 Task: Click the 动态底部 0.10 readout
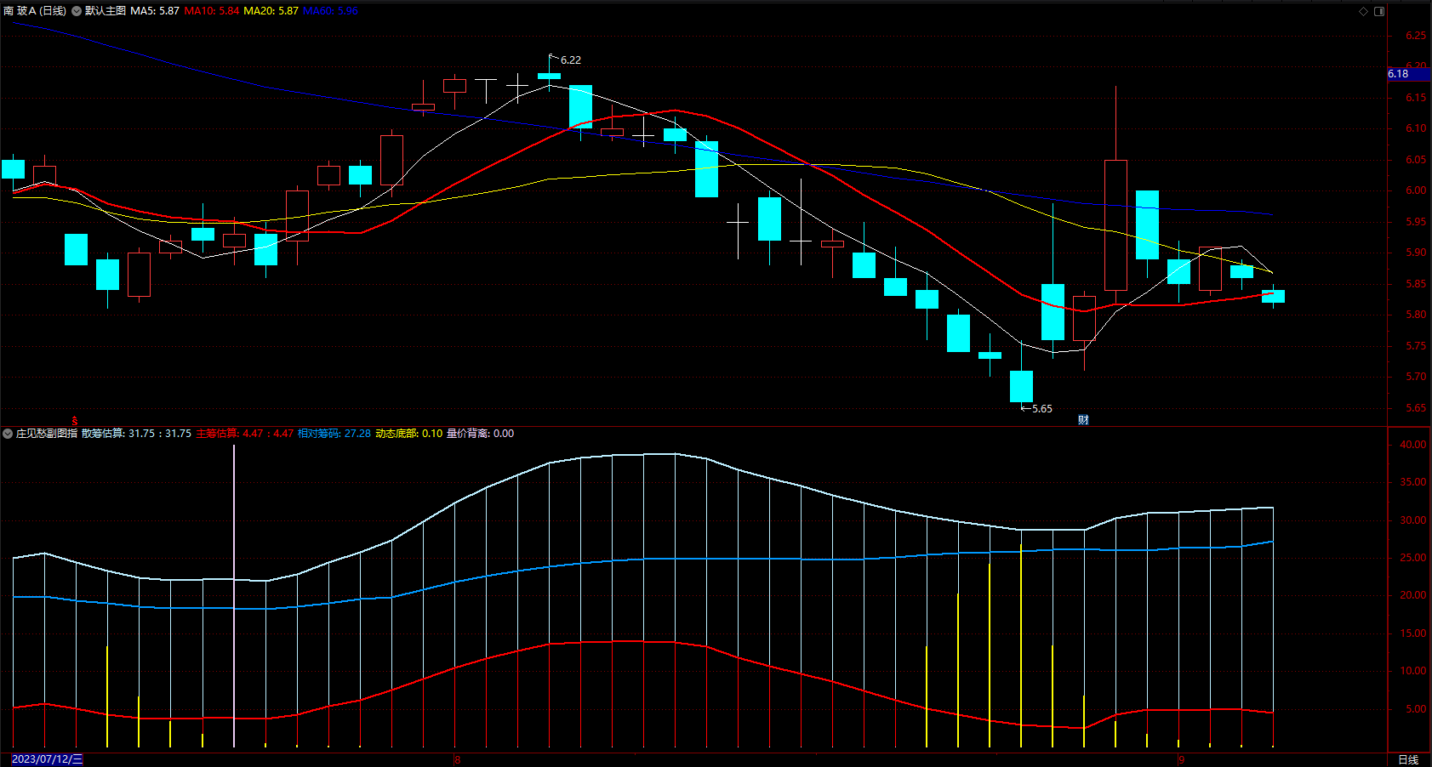click(409, 434)
